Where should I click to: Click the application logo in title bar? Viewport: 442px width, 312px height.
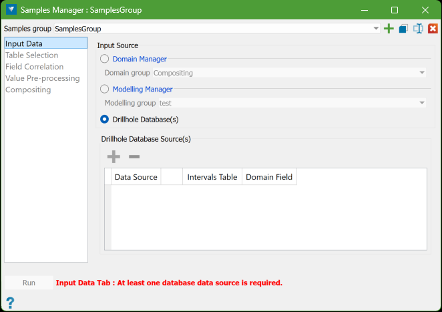[x=10, y=10]
